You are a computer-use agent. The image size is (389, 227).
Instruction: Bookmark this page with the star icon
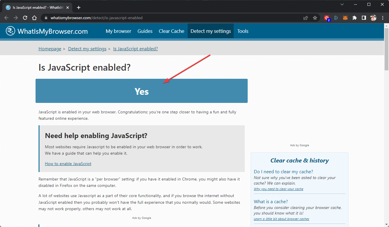(315, 18)
